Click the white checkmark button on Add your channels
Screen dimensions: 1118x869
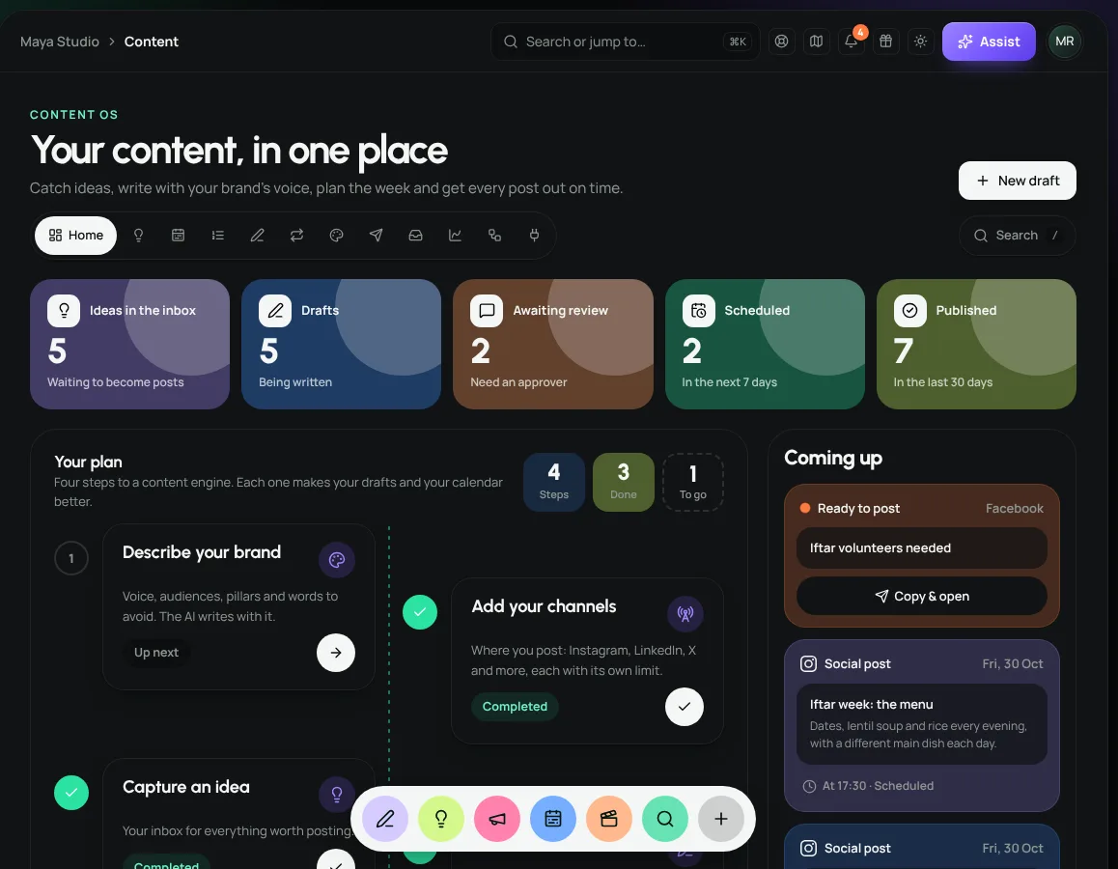tap(685, 707)
